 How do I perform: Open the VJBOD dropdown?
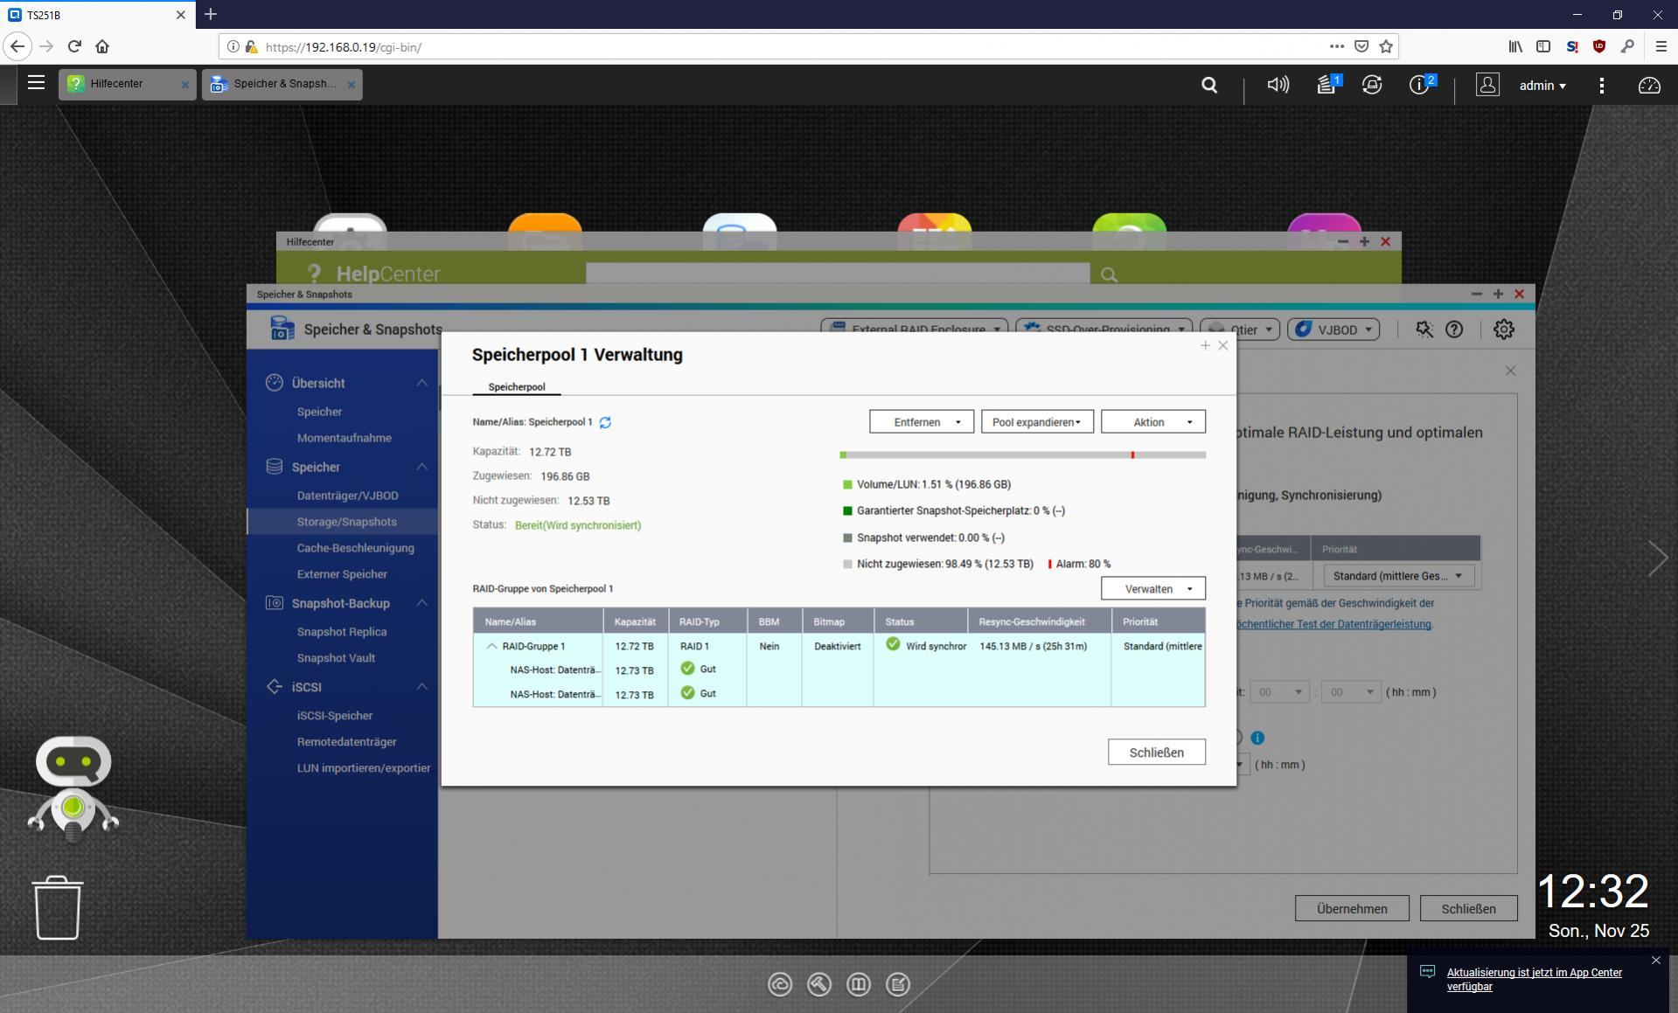point(1333,330)
